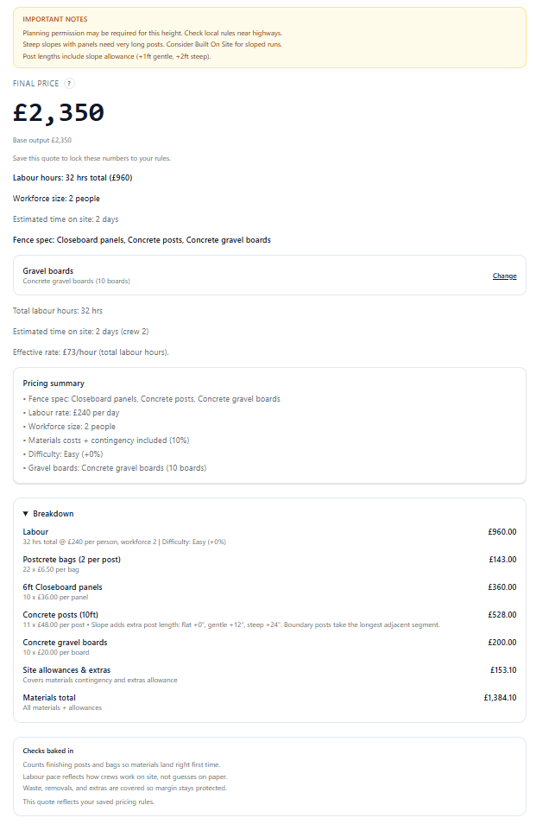Click the Important Notes heading
Image resolution: width=536 pixels, height=824 pixels.
54,19
